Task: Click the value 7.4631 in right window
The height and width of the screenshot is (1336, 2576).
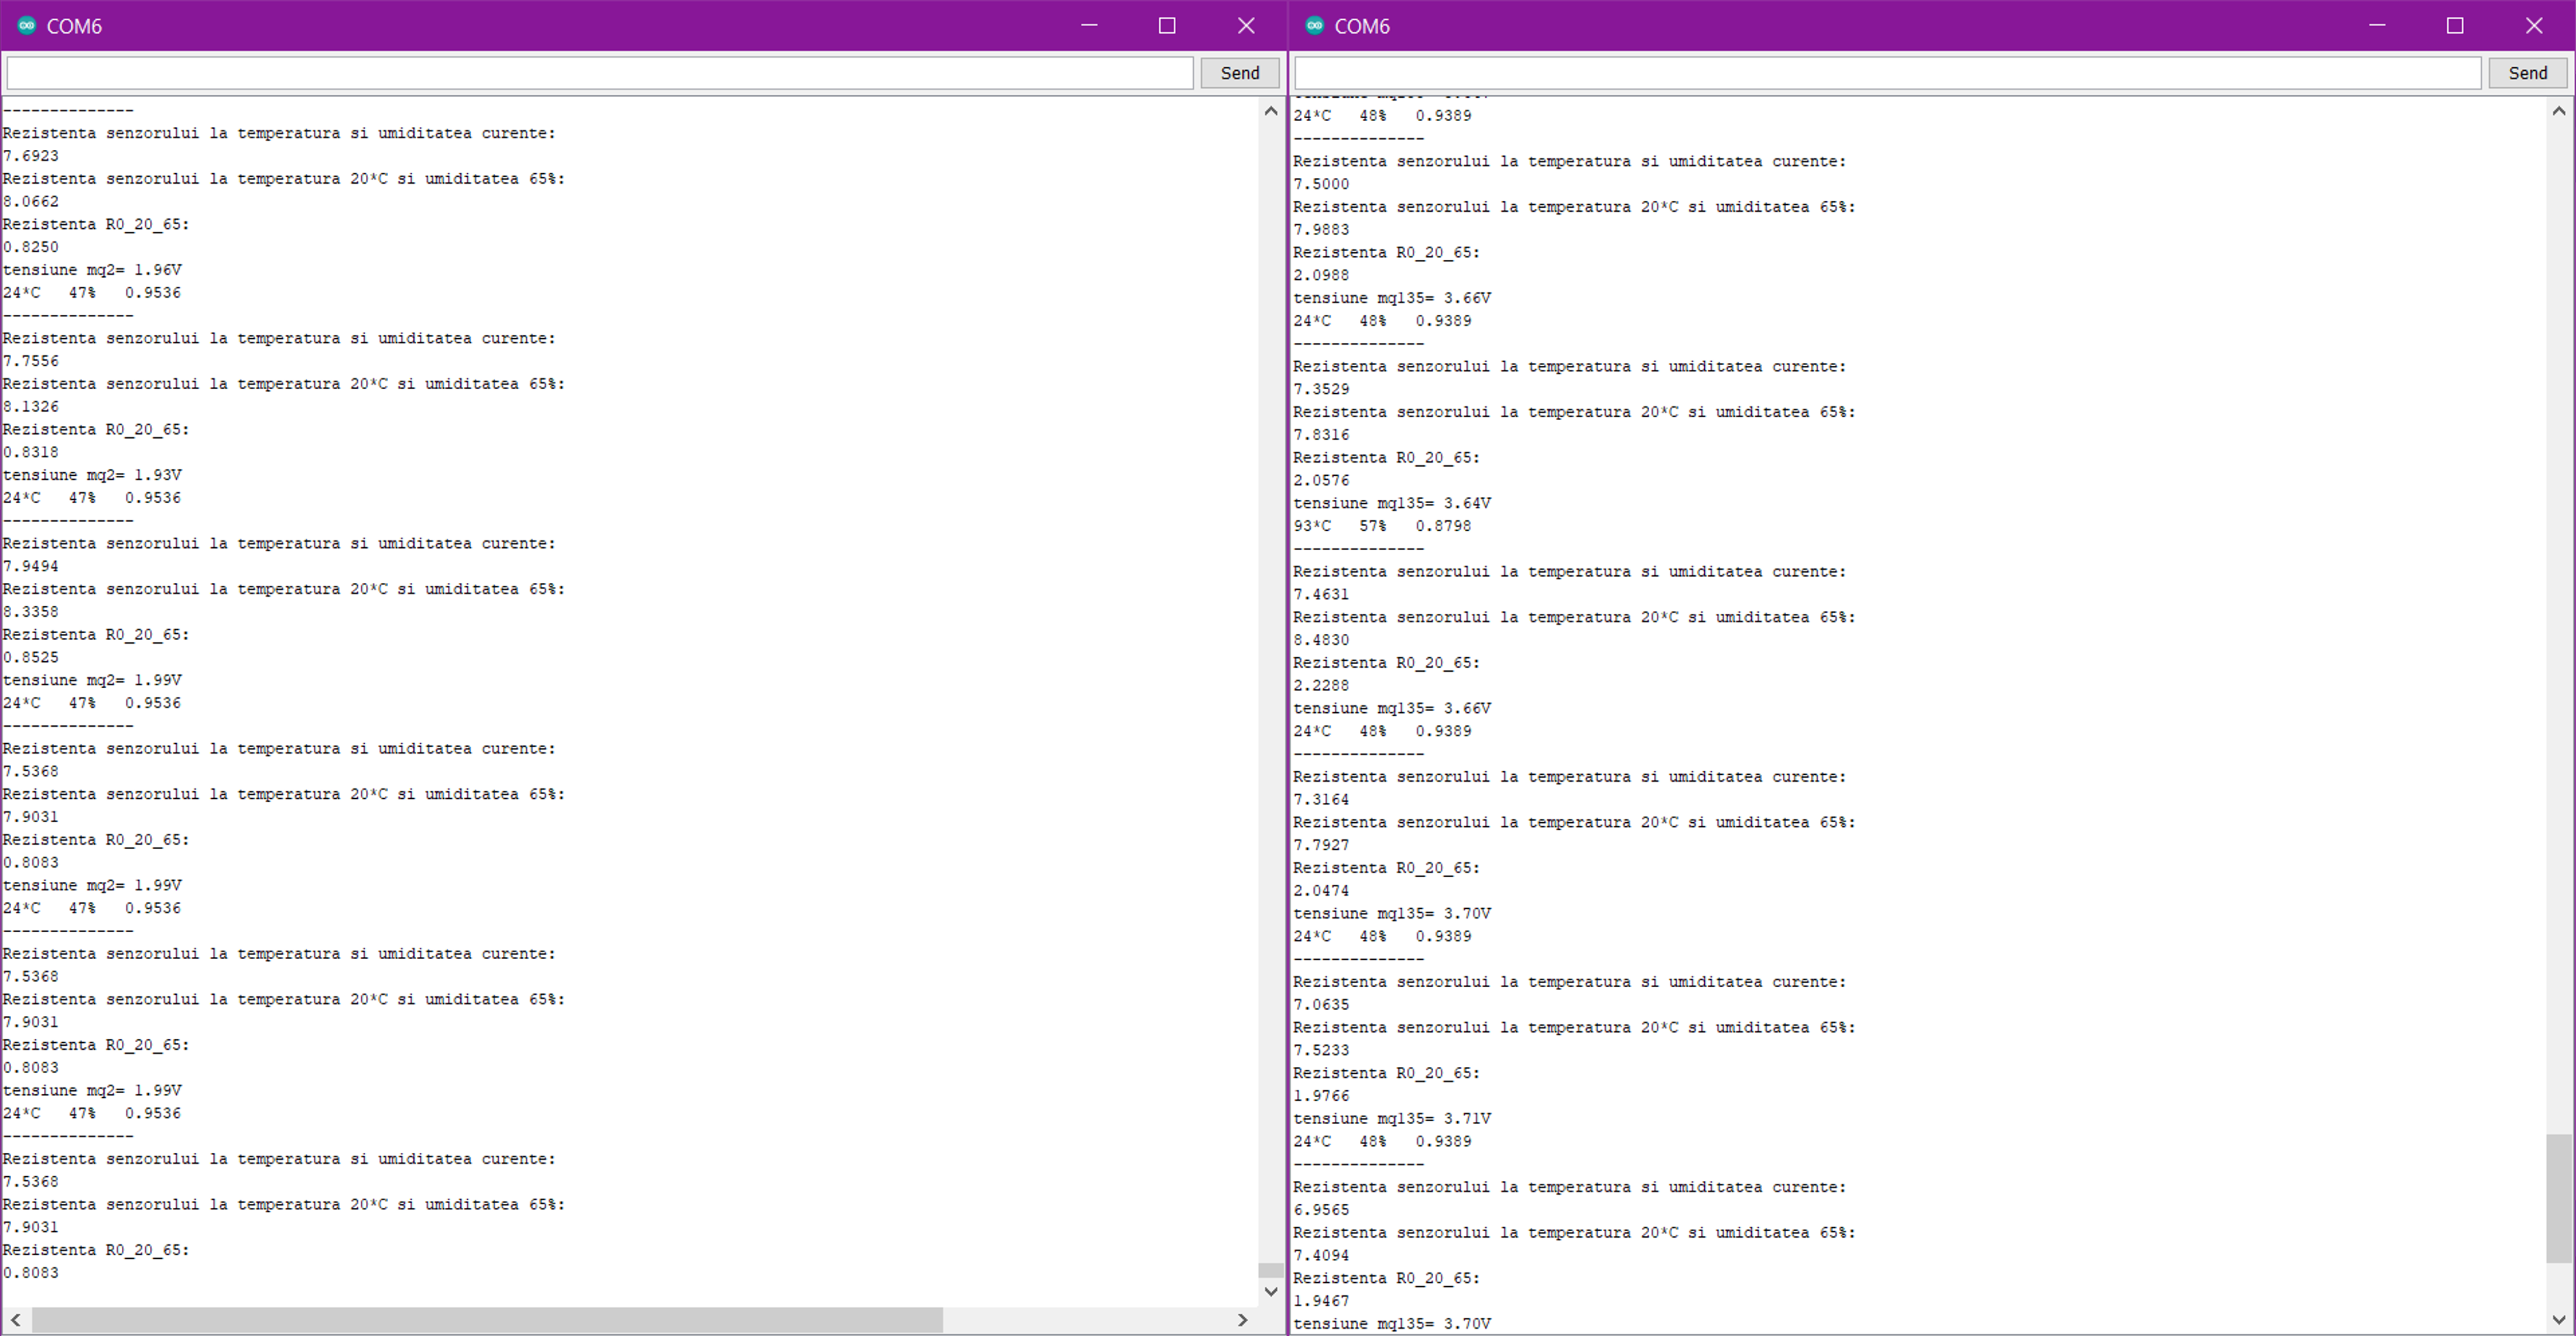Action: click(1321, 595)
